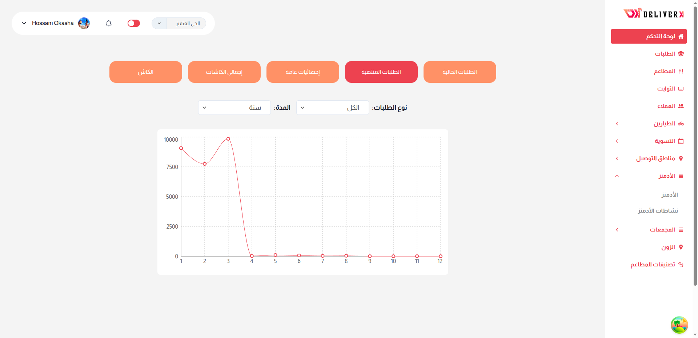Click the calendar icon beside التسوية
The width and height of the screenshot is (698, 338).
[681, 141]
